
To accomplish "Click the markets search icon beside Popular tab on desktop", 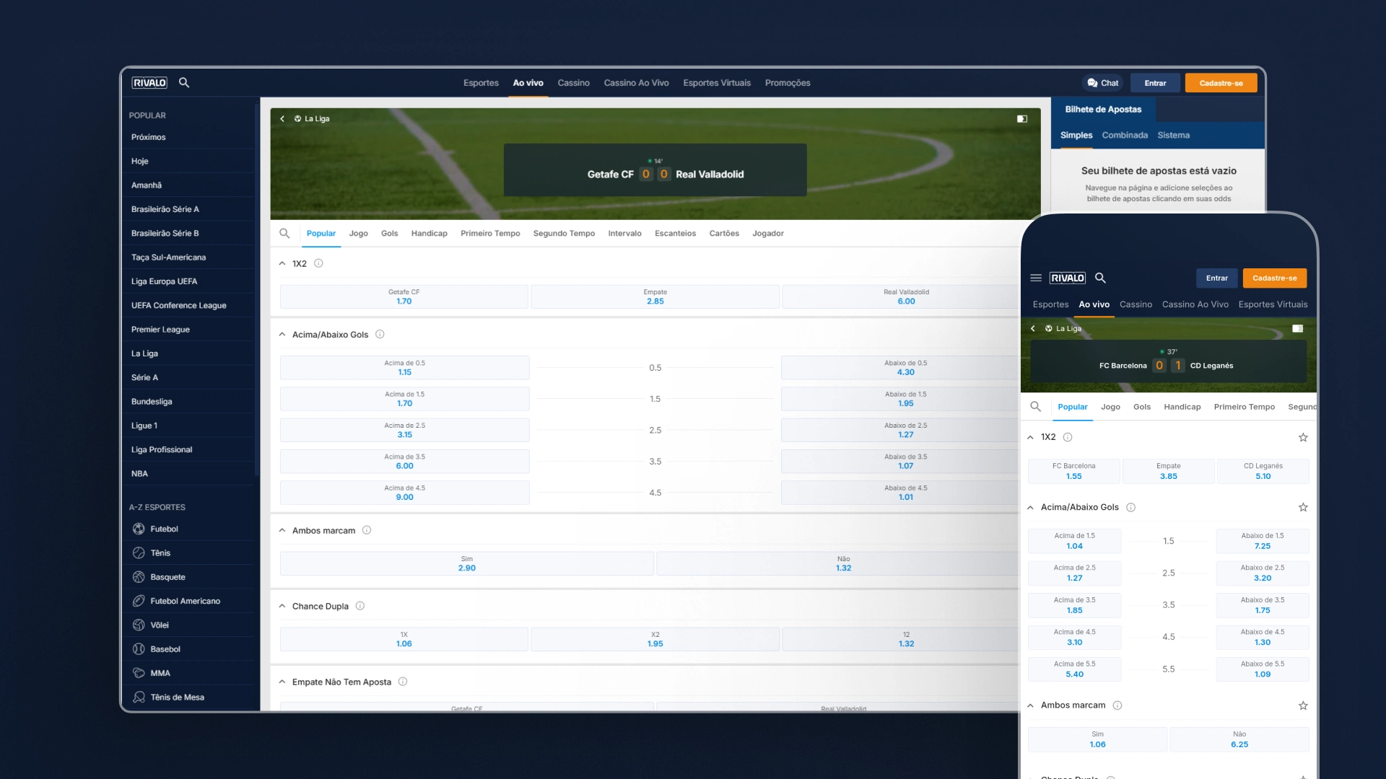I will click(284, 234).
